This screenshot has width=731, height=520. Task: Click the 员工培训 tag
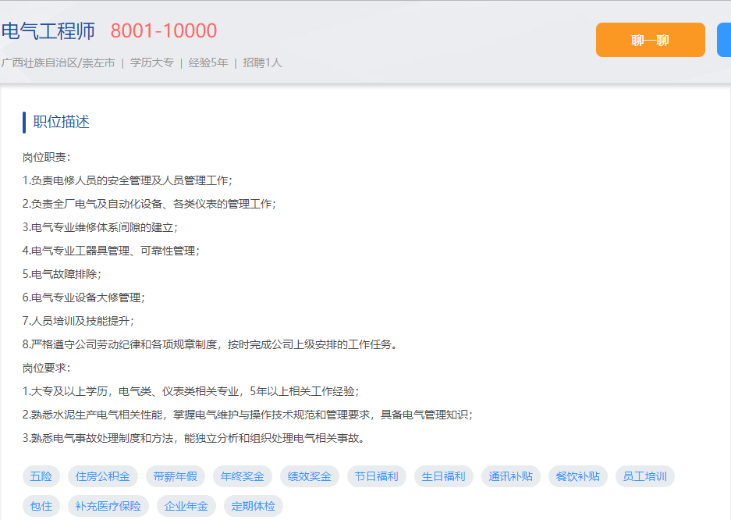645,476
